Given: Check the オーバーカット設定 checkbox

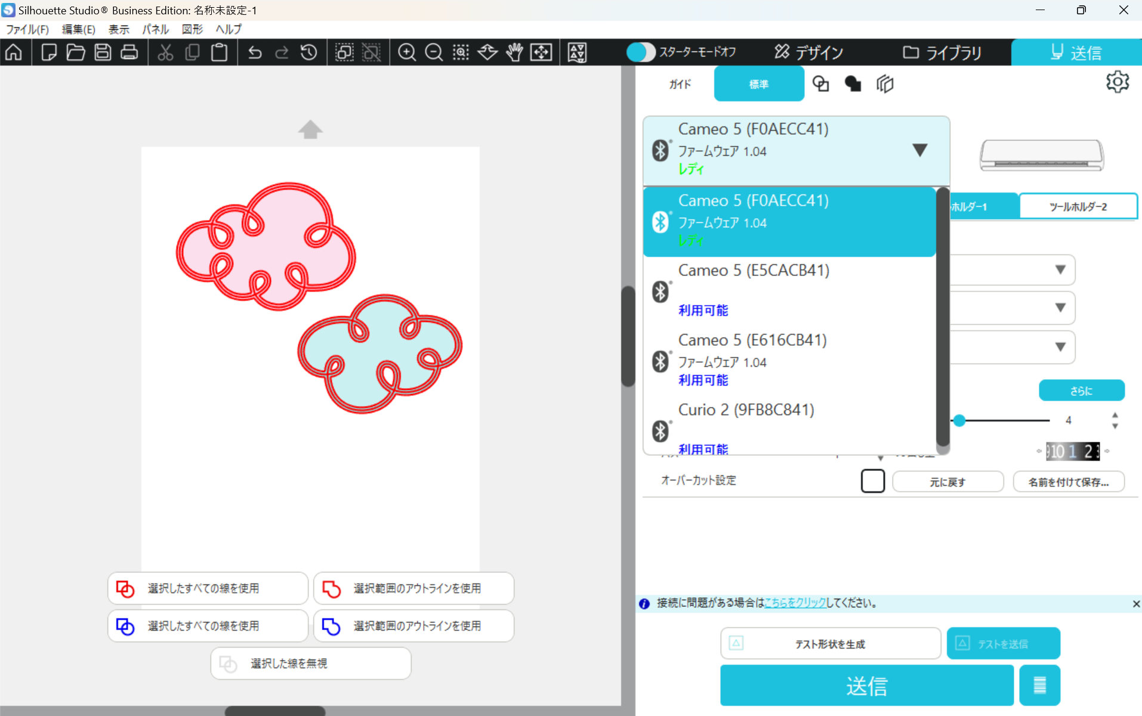Looking at the screenshot, I should [x=872, y=481].
